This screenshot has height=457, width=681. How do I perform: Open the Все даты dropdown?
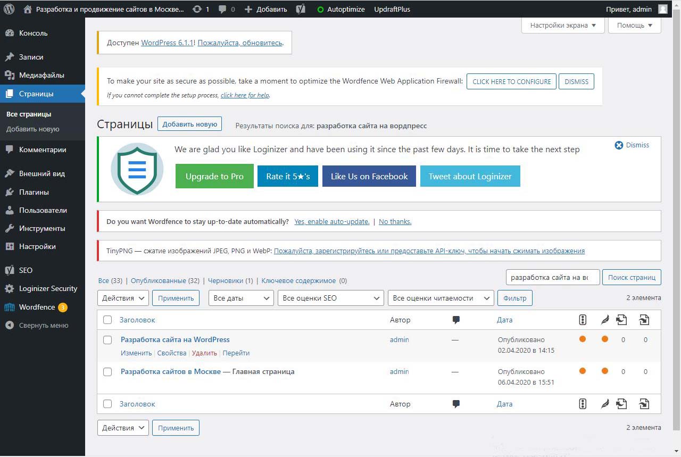coord(241,298)
